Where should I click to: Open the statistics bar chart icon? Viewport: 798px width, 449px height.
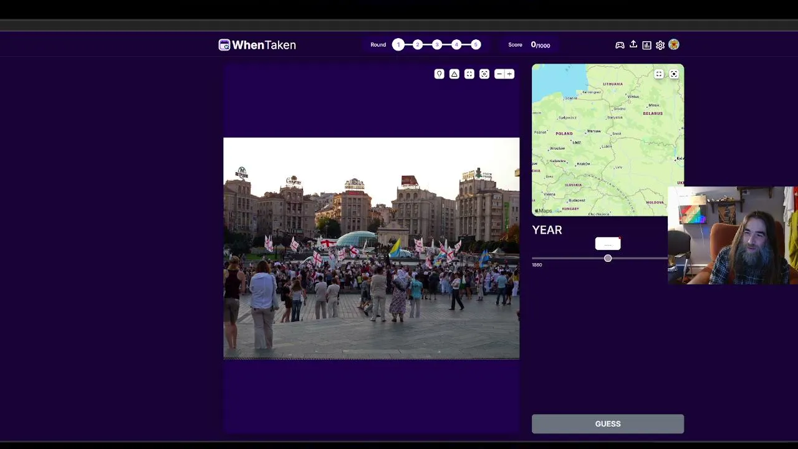(647, 45)
